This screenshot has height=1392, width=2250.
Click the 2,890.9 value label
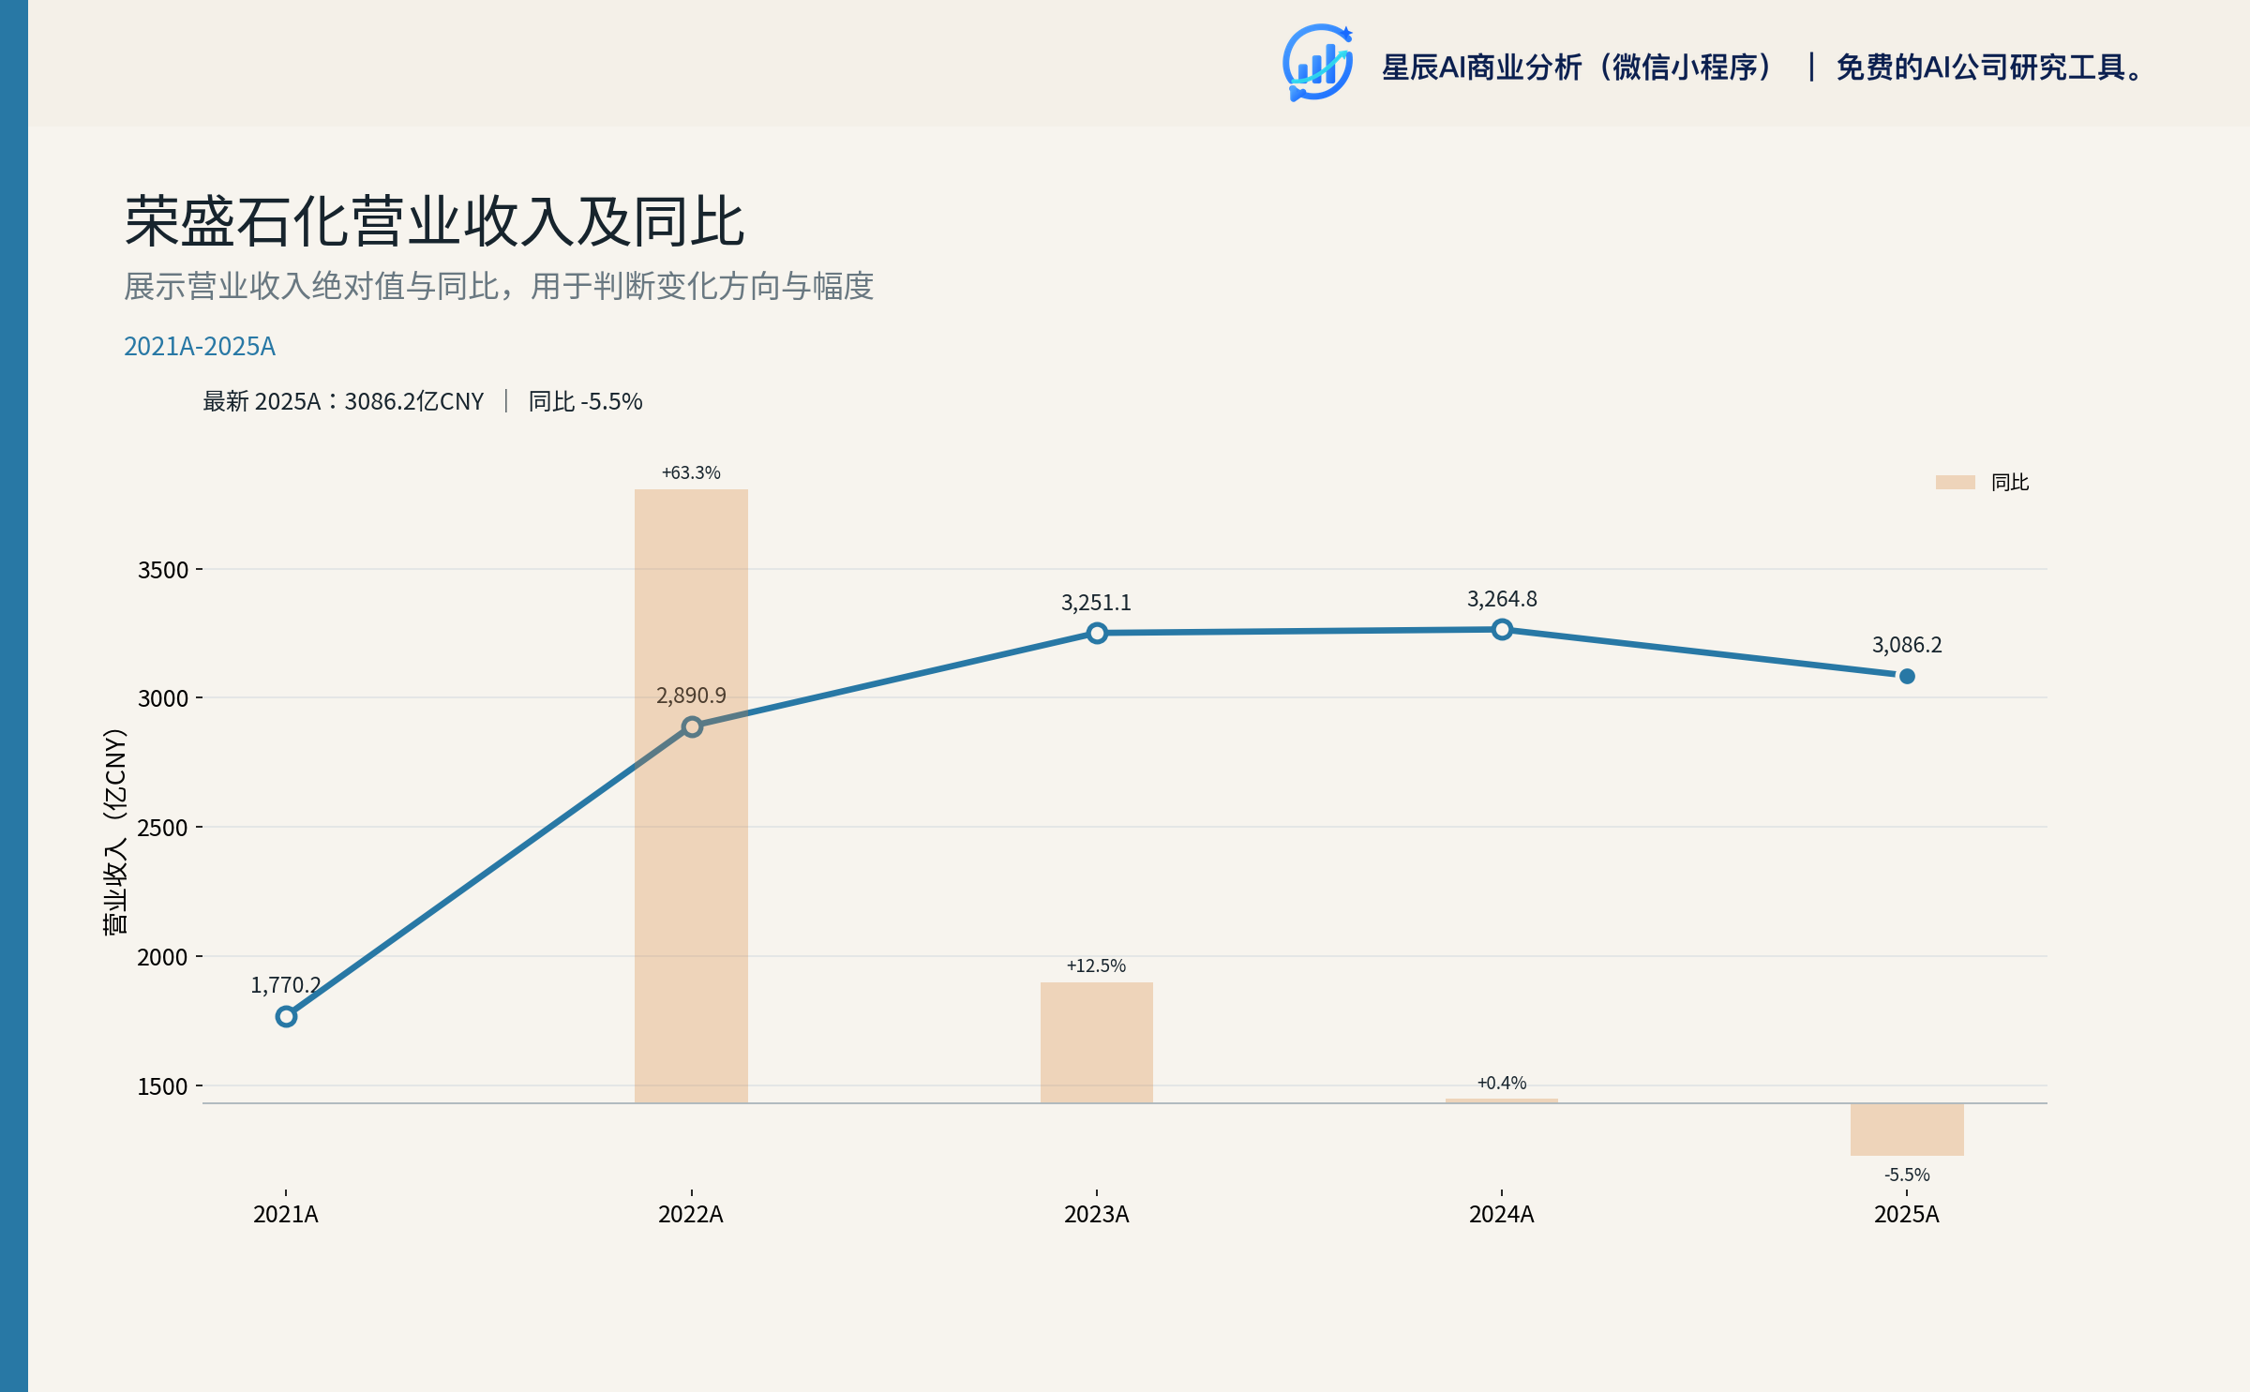(x=691, y=696)
